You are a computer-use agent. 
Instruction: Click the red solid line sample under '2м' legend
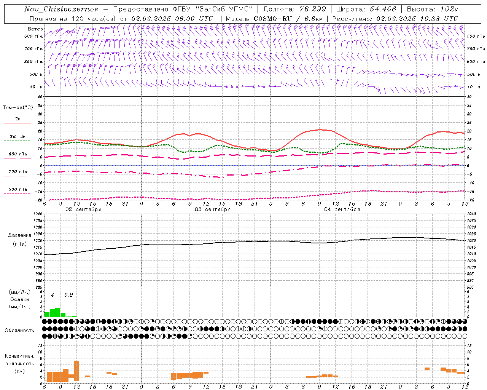point(18,123)
